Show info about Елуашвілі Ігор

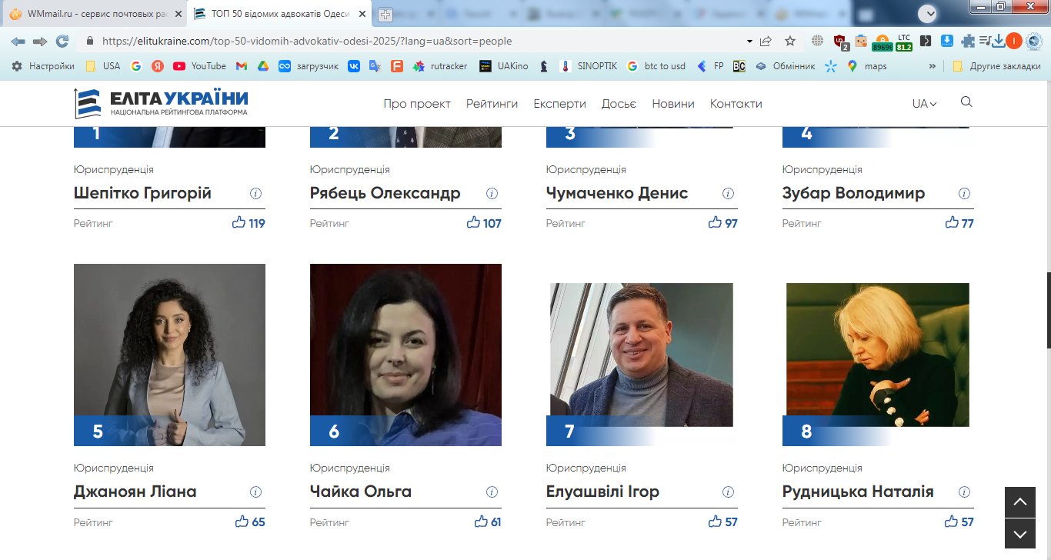pyautogui.click(x=729, y=492)
